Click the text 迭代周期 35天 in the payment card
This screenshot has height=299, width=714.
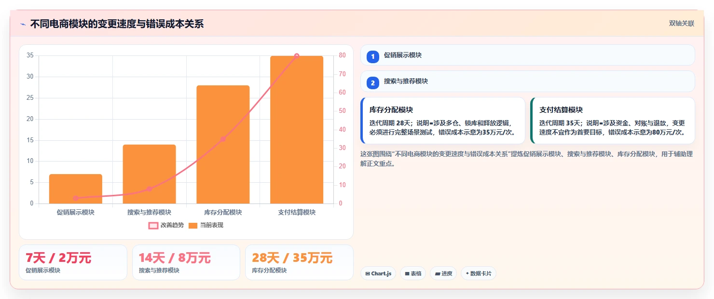(561, 123)
